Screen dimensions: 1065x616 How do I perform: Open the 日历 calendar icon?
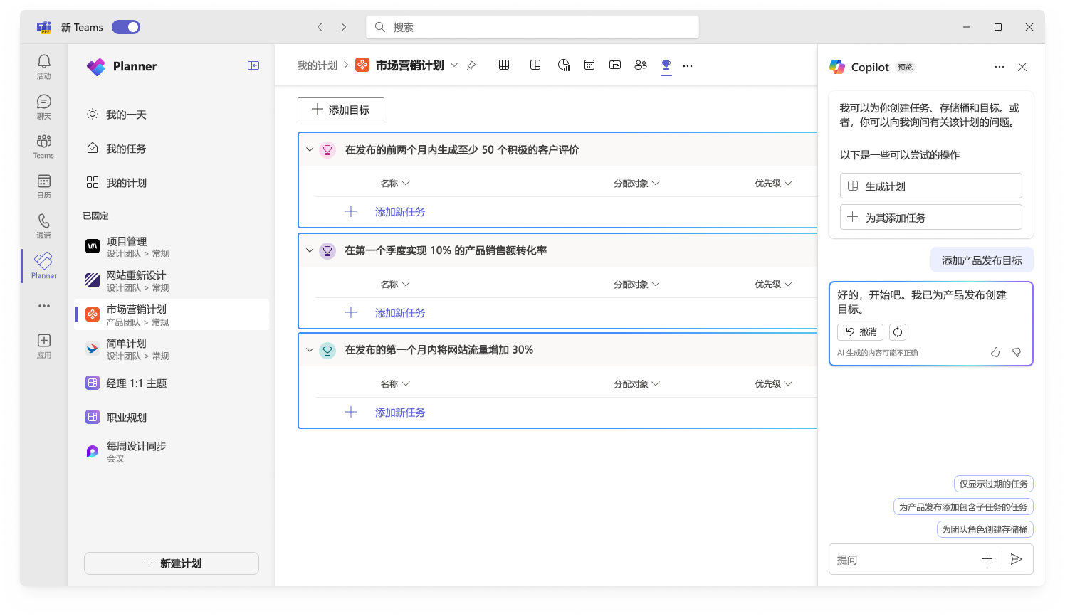click(44, 186)
